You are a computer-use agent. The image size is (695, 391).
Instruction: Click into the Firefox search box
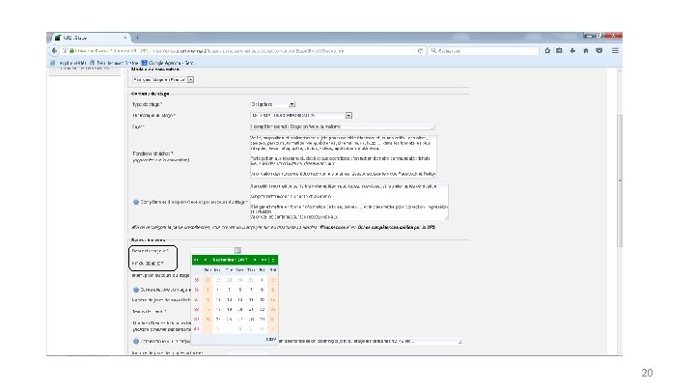(484, 51)
